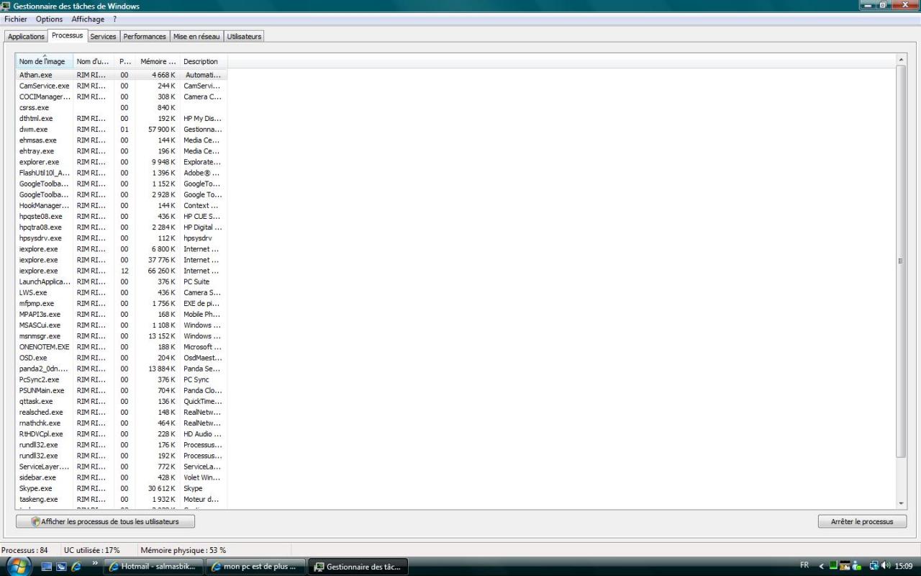The width and height of the screenshot is (921, 576).
Task: Select the Athan.exe process
Action: [121, 75]
